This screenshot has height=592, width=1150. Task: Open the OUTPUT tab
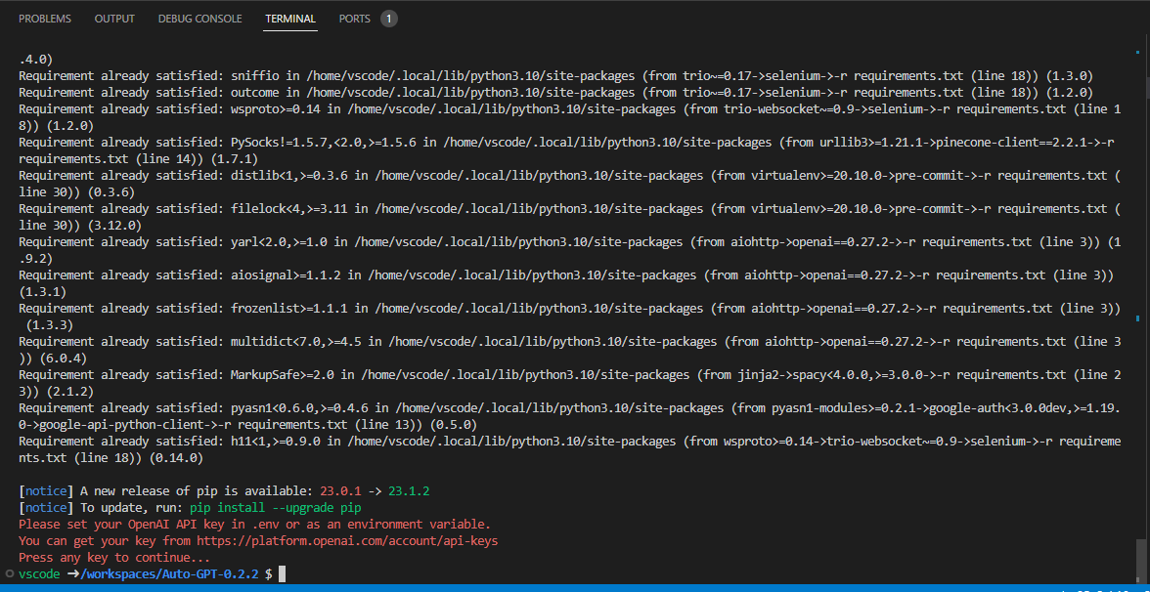tap(114, 18)
